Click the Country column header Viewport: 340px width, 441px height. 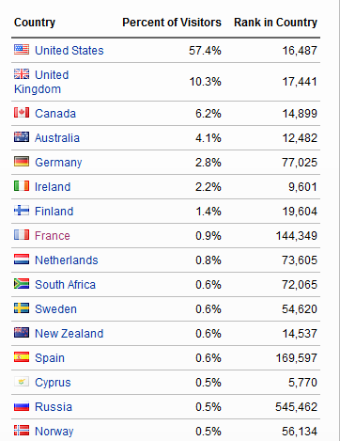35,23
